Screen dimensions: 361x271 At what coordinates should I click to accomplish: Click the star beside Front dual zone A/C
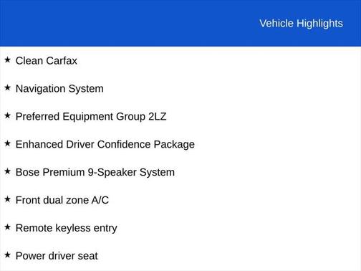coord(7,199)
